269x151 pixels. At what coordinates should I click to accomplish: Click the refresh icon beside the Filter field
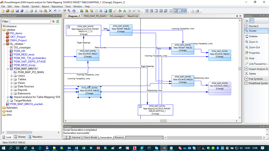(58, 21)
